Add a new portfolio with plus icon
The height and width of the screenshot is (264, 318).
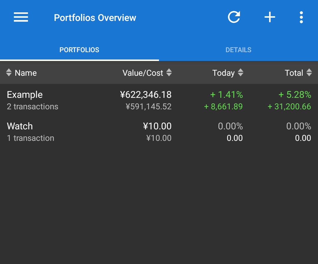point(270,17)
